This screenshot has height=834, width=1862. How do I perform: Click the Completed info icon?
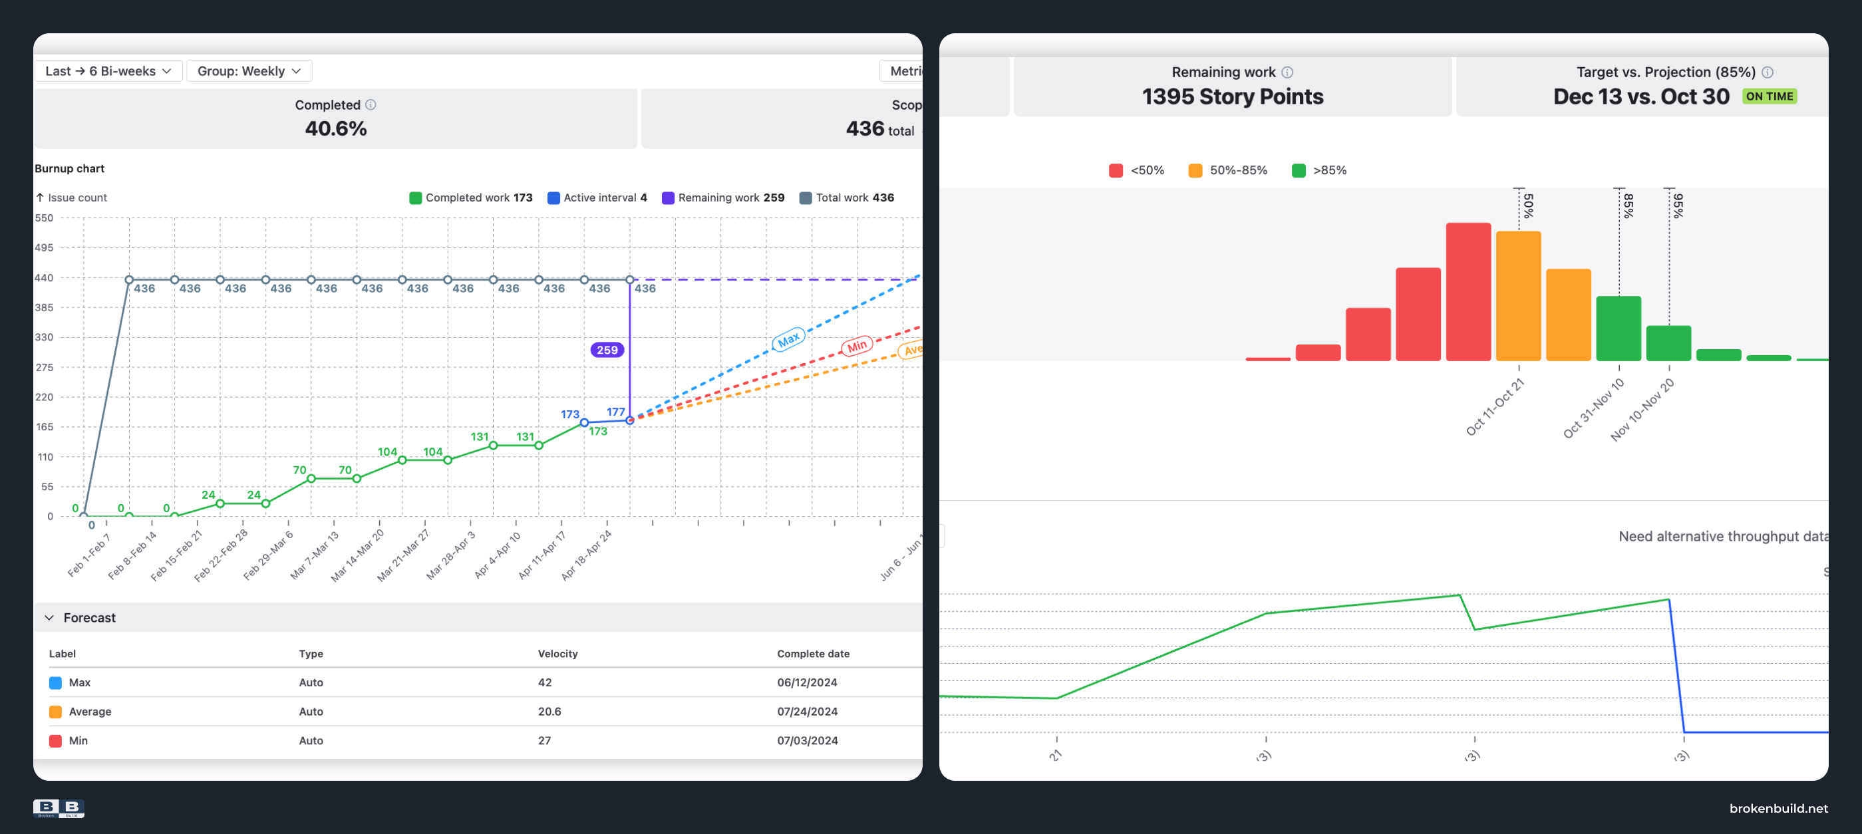click(x=371, y=105)
